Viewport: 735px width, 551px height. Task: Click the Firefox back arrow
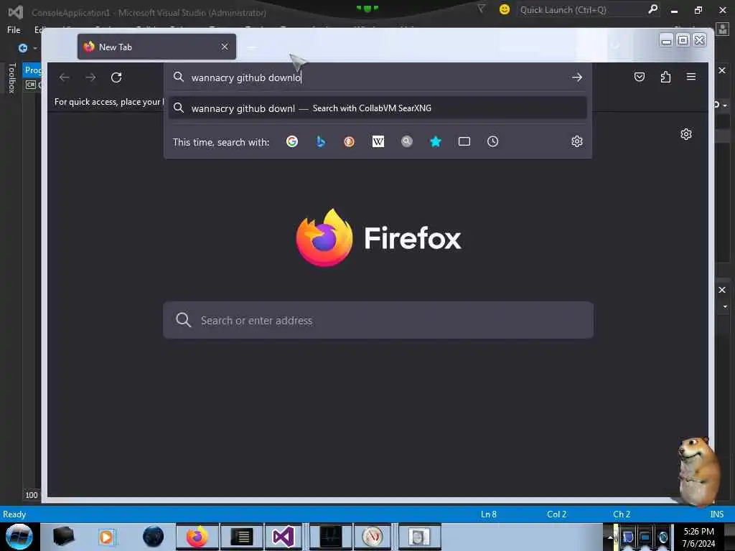pos(64,77)
